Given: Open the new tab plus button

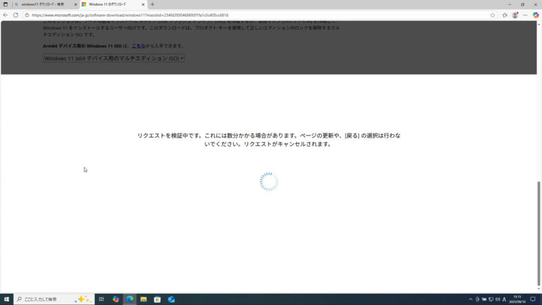Looking at the screenshot, I should tap(152, 4).
